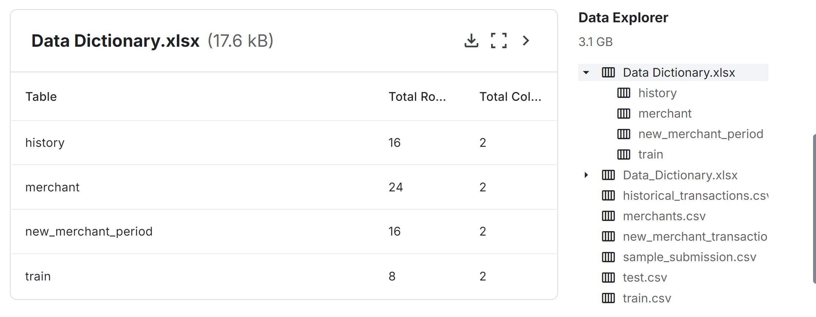Select the merchant sheet in Data Explorer
Image resolution: width=816 pixels, height=317 pixels.
[665, 114]
